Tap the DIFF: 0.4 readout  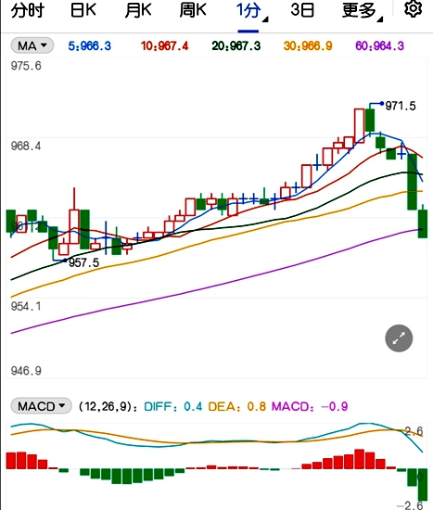point(173,406)
